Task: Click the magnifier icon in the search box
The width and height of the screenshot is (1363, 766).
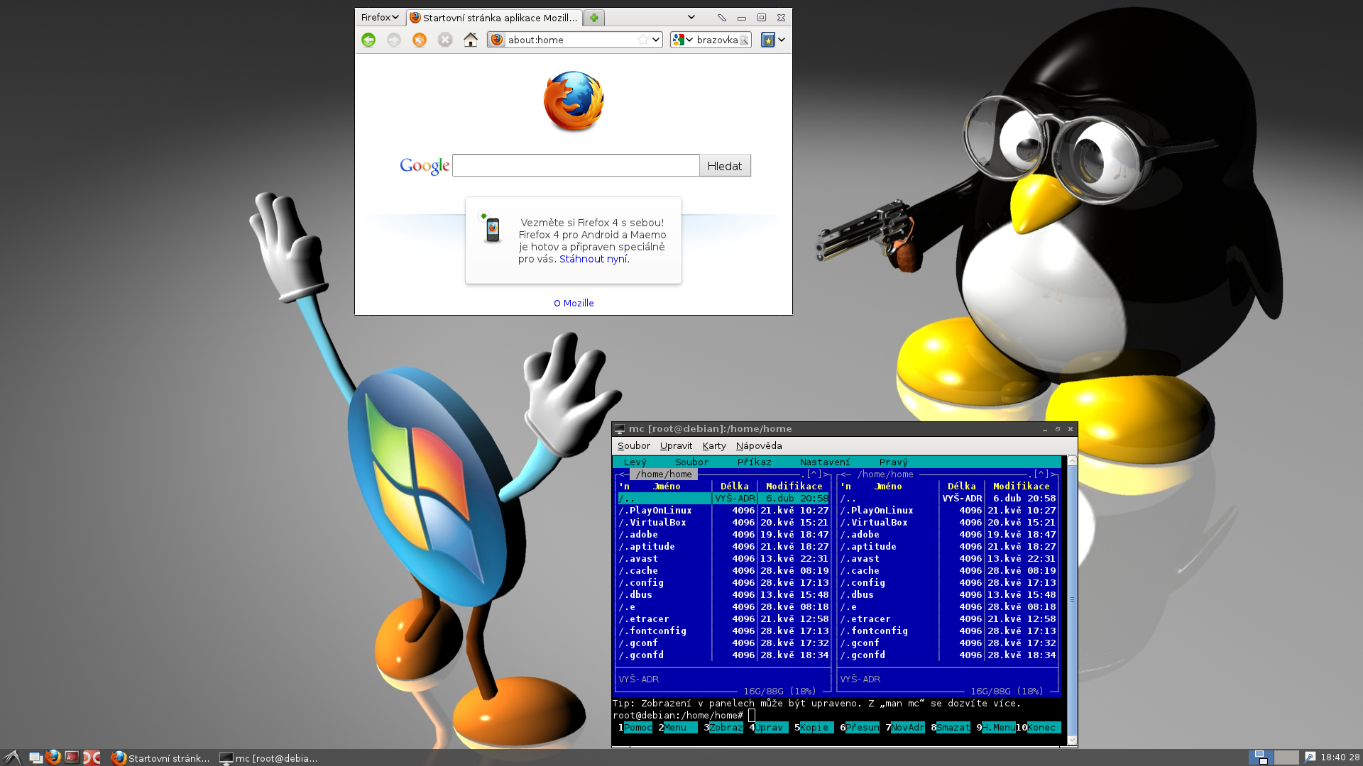Action: pos(743,40)
